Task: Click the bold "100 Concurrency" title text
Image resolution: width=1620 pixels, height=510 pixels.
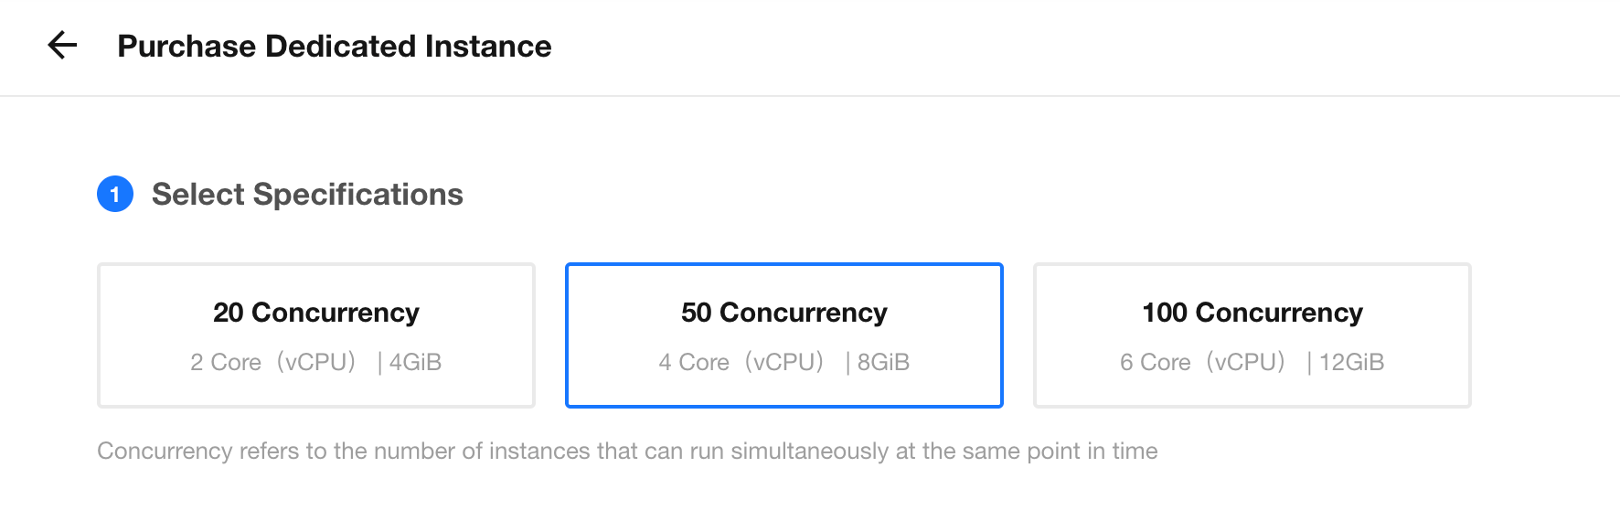Action: pos(1252,313)
